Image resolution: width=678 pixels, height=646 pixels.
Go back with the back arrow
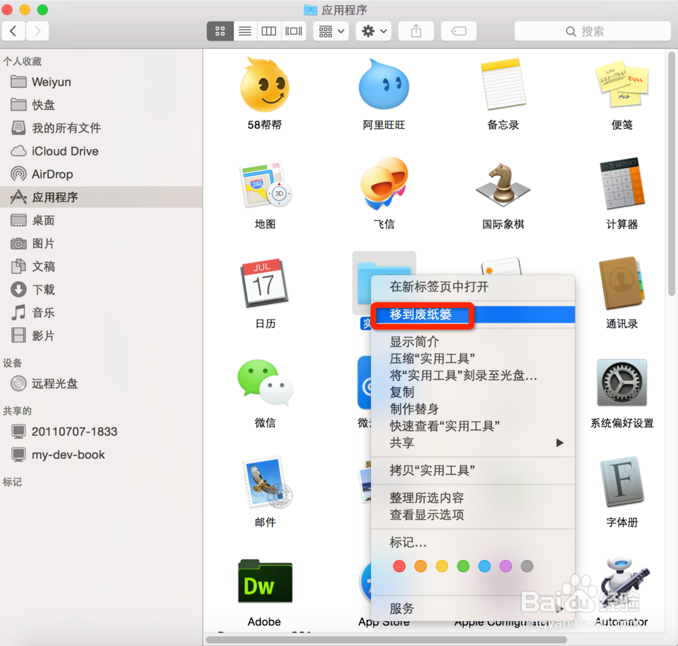pyautogui.click(x=14, y=31)
